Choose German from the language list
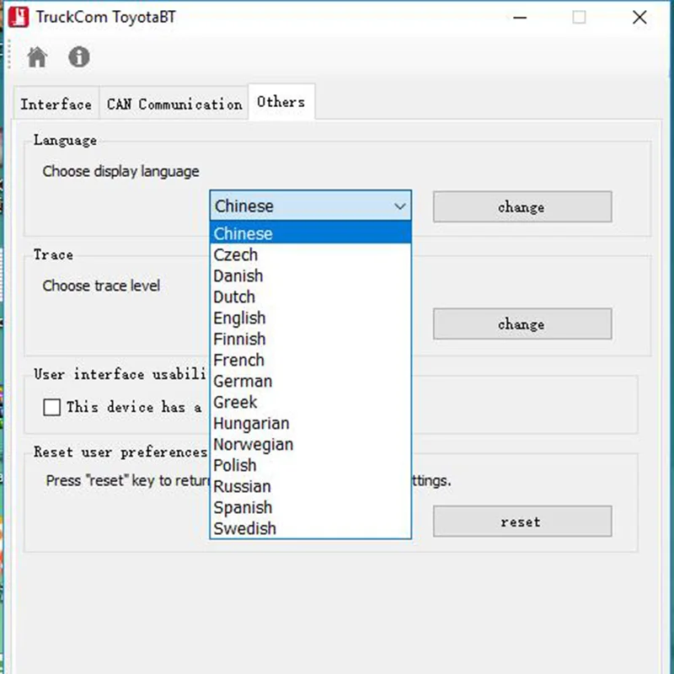The width and height of the screenshot is (674, 674). [310, 381]
